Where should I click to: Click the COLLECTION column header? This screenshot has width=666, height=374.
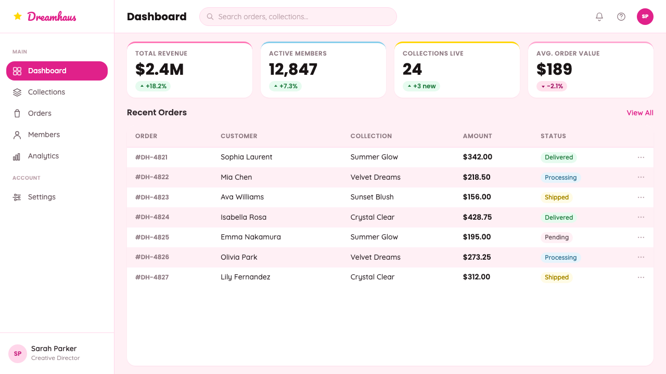371,136
